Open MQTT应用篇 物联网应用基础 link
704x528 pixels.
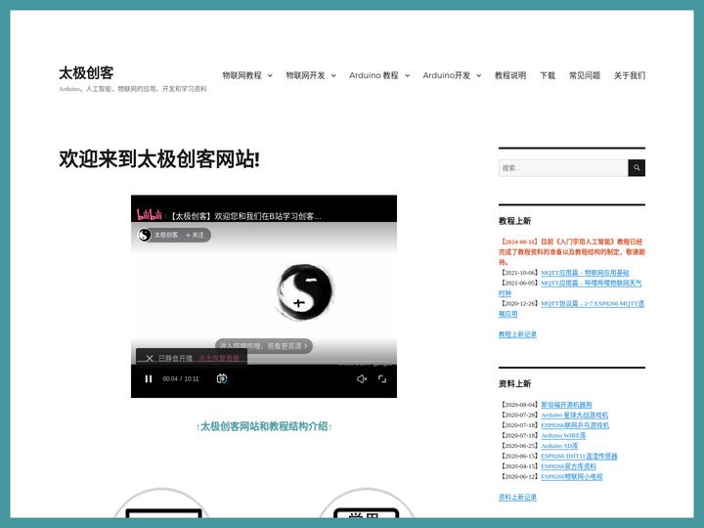point(585,273)
